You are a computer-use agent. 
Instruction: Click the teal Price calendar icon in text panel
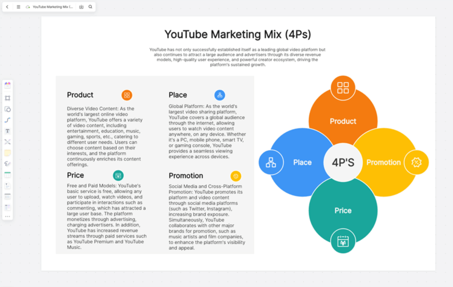tap(118, 176)
